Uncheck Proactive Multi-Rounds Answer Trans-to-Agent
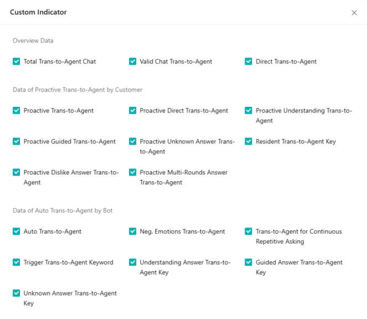The width and height of the screenshot is (367, 319). coord(132,172)
